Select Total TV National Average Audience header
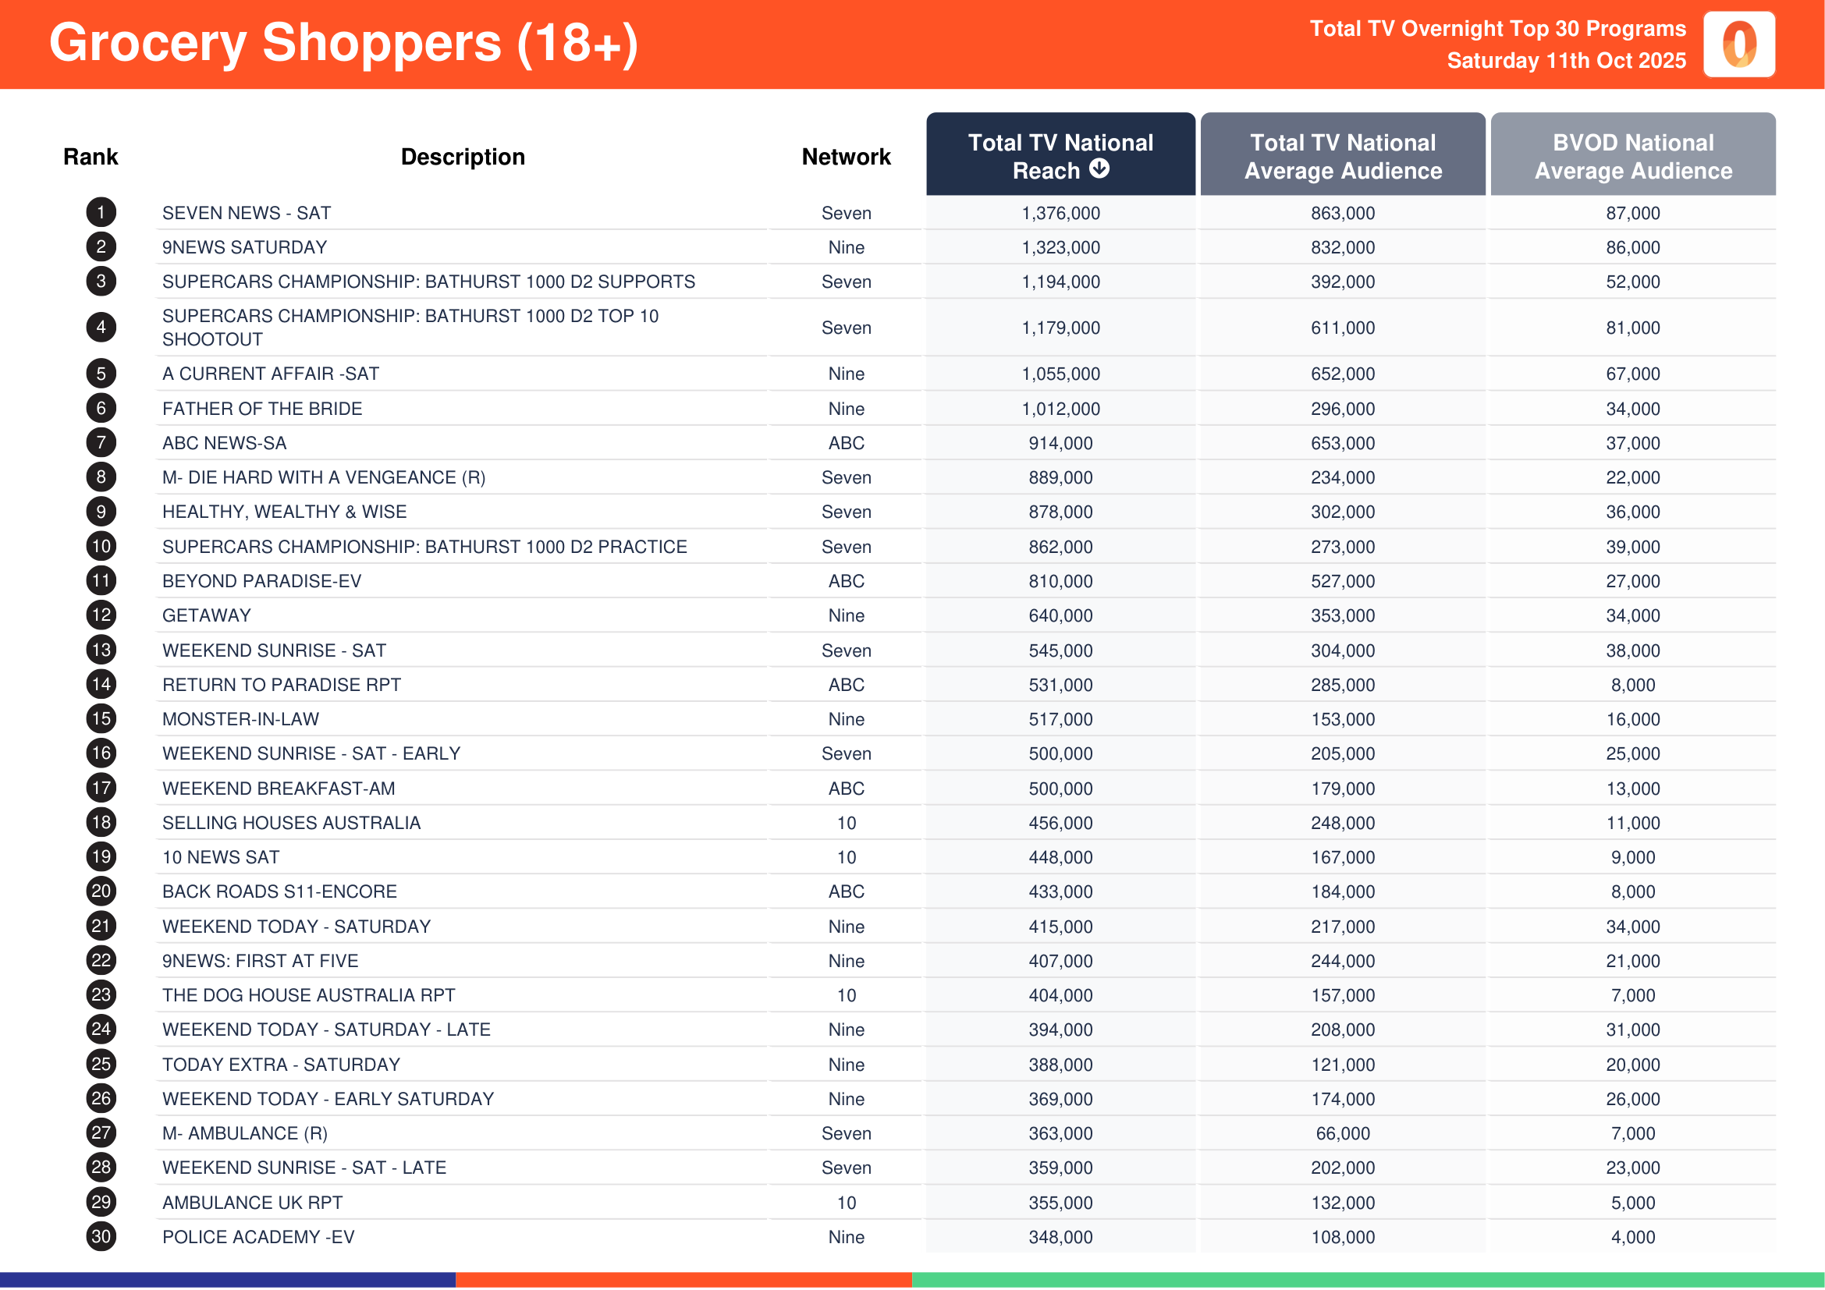This screenshot has width=1825, height=1290. click(x=1343, y=156)
